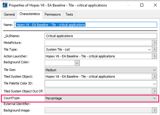Select the Texts tab

[69, 14]
